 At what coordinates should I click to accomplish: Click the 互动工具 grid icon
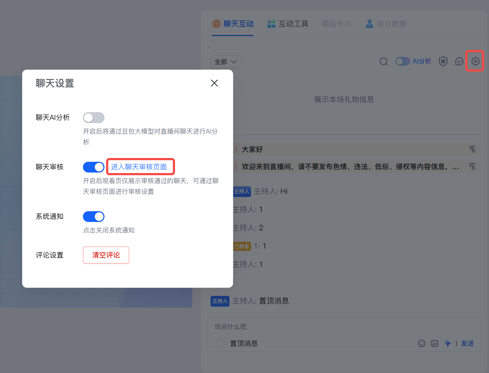[x=271, y=24]
